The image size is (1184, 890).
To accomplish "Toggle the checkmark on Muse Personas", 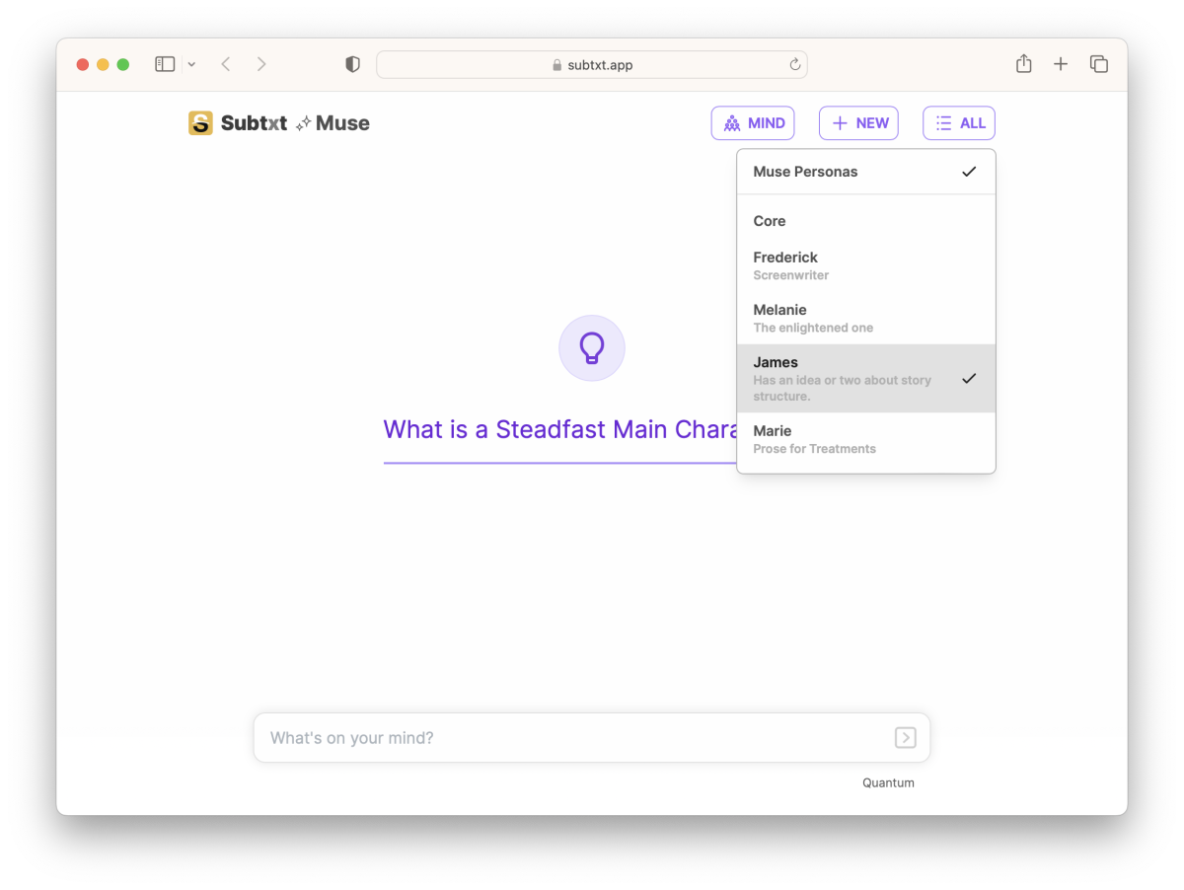I will [969, 171].
